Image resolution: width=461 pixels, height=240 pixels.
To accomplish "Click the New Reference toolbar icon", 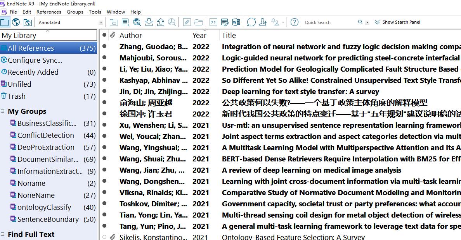I will tap(126, 22).
